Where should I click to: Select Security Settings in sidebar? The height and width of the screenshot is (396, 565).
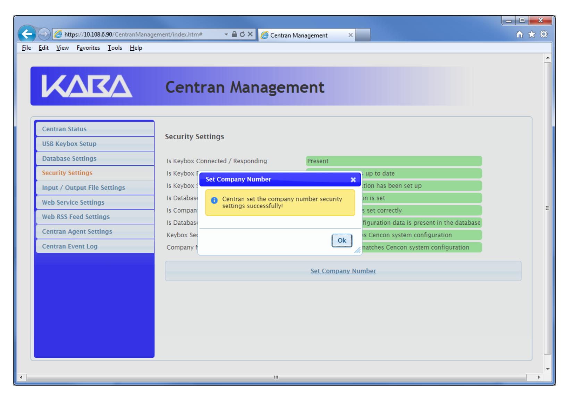coord(95,173)
